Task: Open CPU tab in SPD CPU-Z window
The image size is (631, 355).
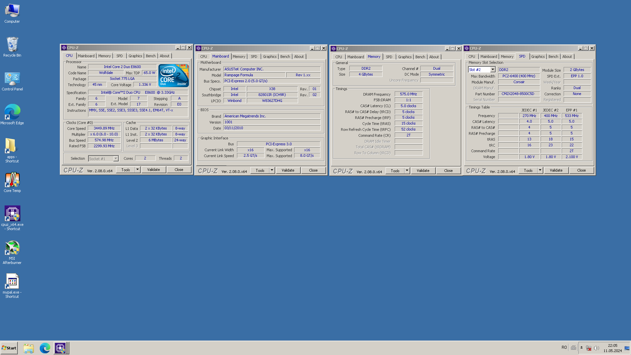Action: pos(472,57)
